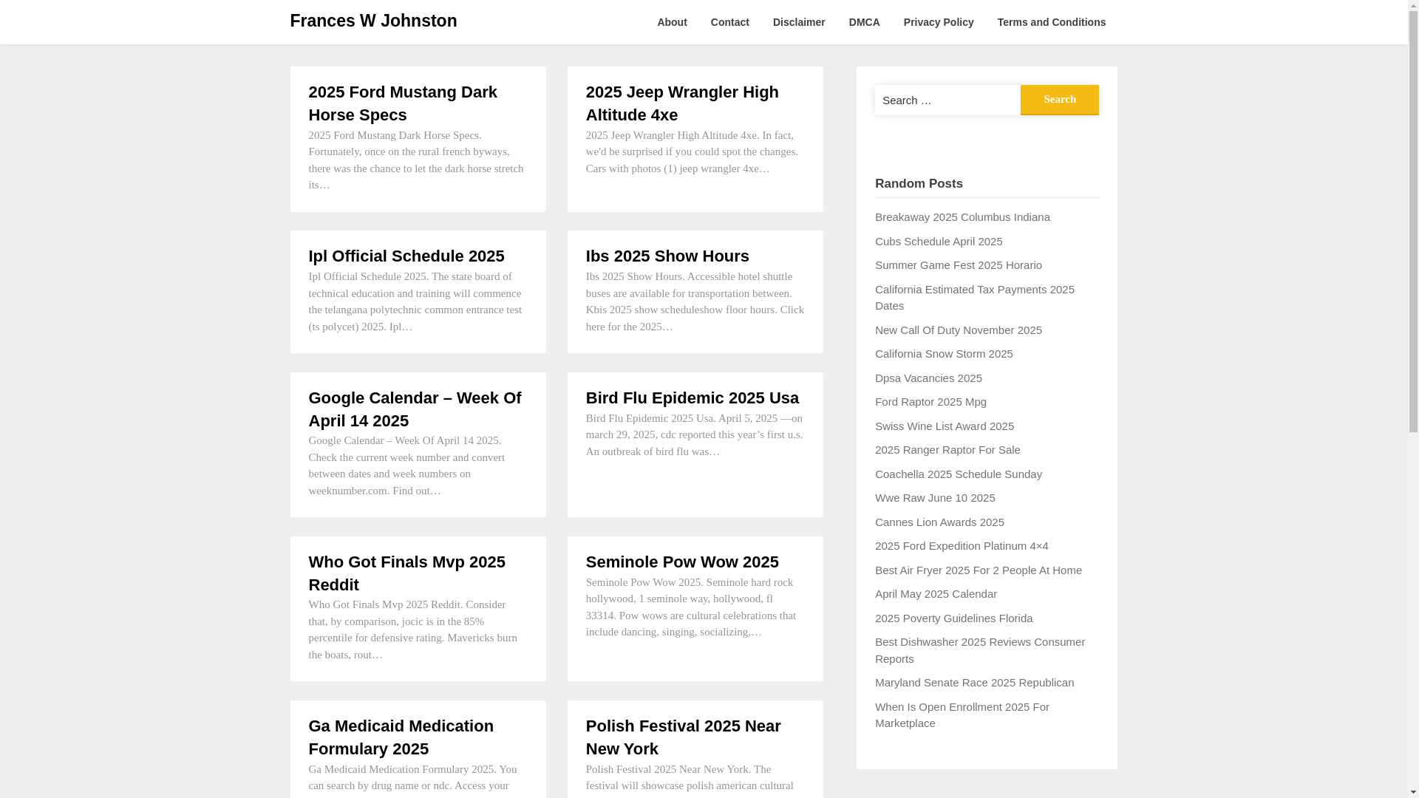Open 2025 Poverty Guidelines Florida link

tap(953, 618)
